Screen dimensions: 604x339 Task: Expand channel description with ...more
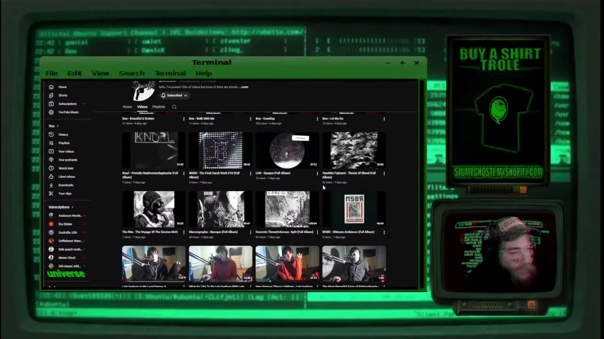243,87
